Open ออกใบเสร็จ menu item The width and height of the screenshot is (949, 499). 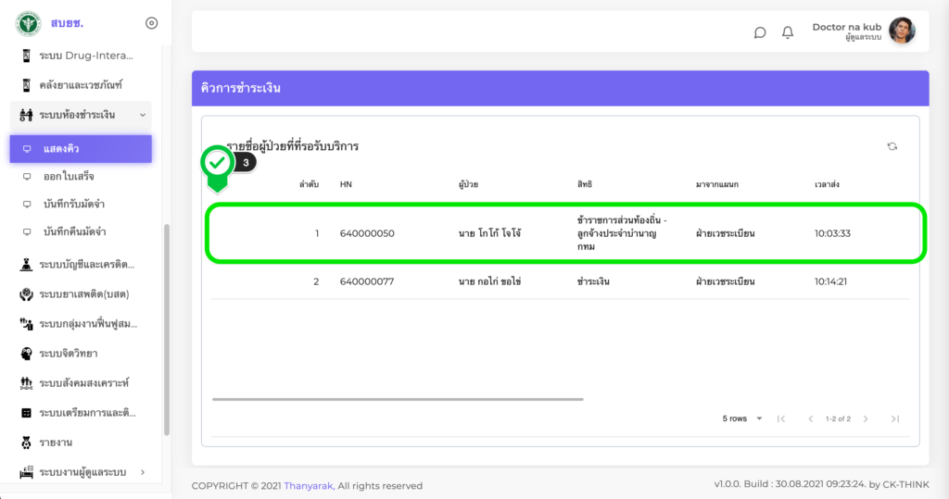coord(69,176)
